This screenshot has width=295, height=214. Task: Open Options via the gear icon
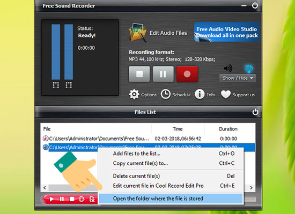coord(134,94)
